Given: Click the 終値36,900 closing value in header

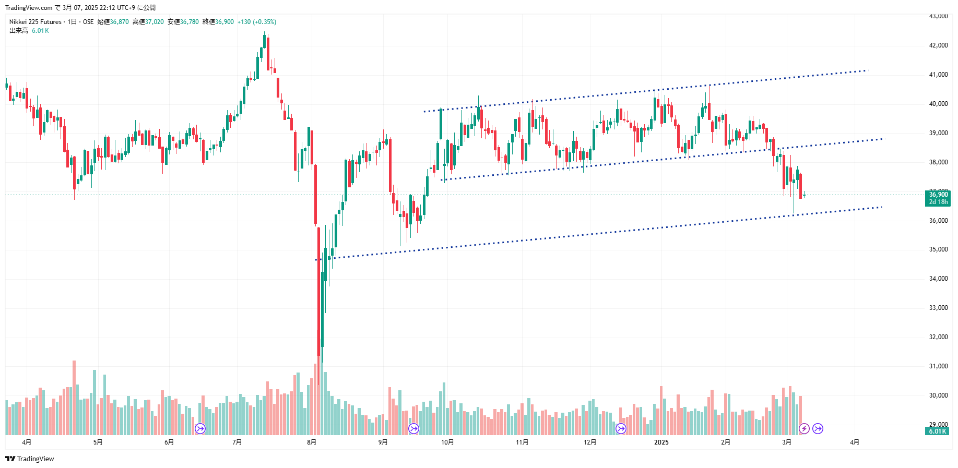Looking at the screenshot, I should (218, 22).
